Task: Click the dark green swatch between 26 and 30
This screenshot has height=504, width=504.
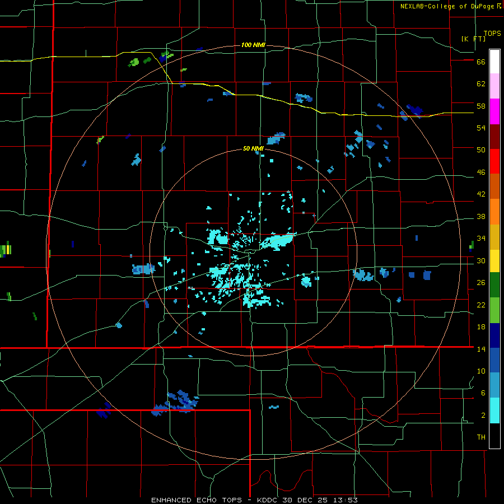Action: pyautogui.click(x=494, y=285)
